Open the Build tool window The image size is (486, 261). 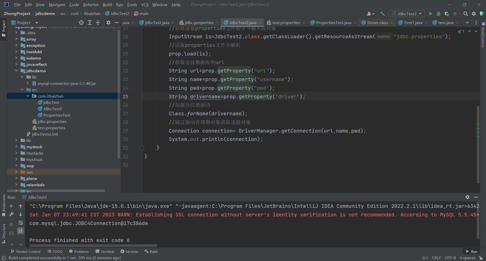(x=151, y=251)
